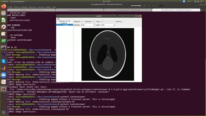This screenshot has height=116, width=206.
Task: Open the fr keyboard layout indicator
Action: [x=189, y=1]
